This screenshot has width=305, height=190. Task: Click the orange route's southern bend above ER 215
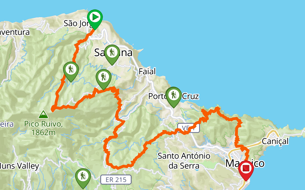[118, 167]
